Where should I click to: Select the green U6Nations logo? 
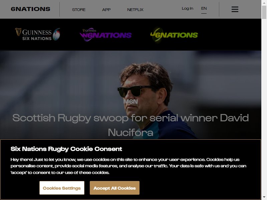(x=174, y=35)
